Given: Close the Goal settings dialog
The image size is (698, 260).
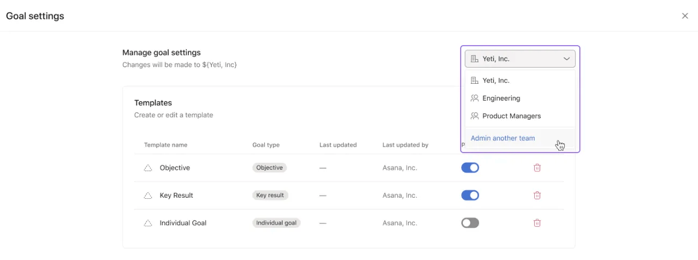Looking at the screenshot, I should [x=685, y=16].
